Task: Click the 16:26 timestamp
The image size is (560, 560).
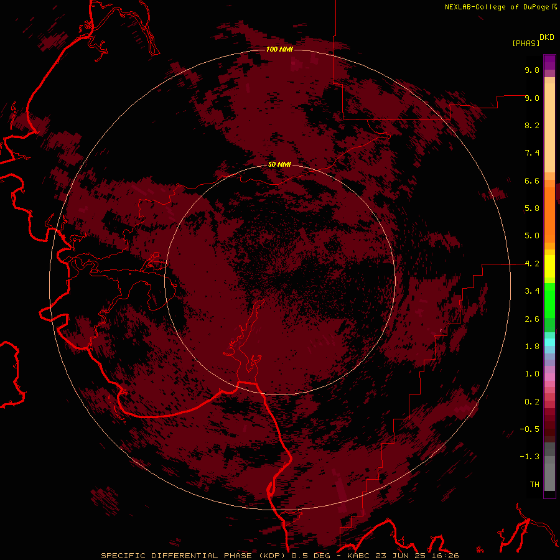Action: [446, 556]
